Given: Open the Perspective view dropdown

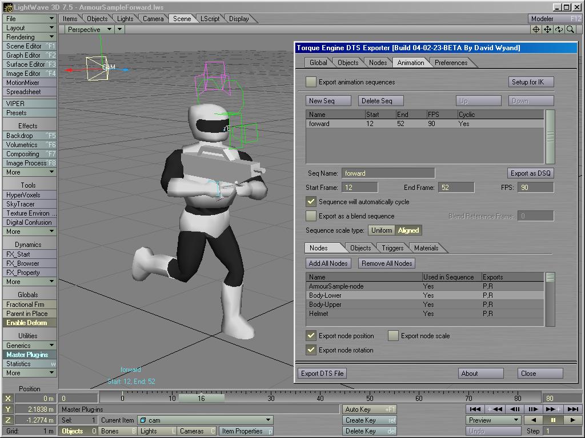Looking at the screenshot, I should (89, 30).
